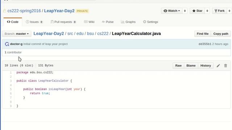Click the 'isLeapYear(int year)' method line
Viewport: 232px width, 130px height.
point(54,89)
